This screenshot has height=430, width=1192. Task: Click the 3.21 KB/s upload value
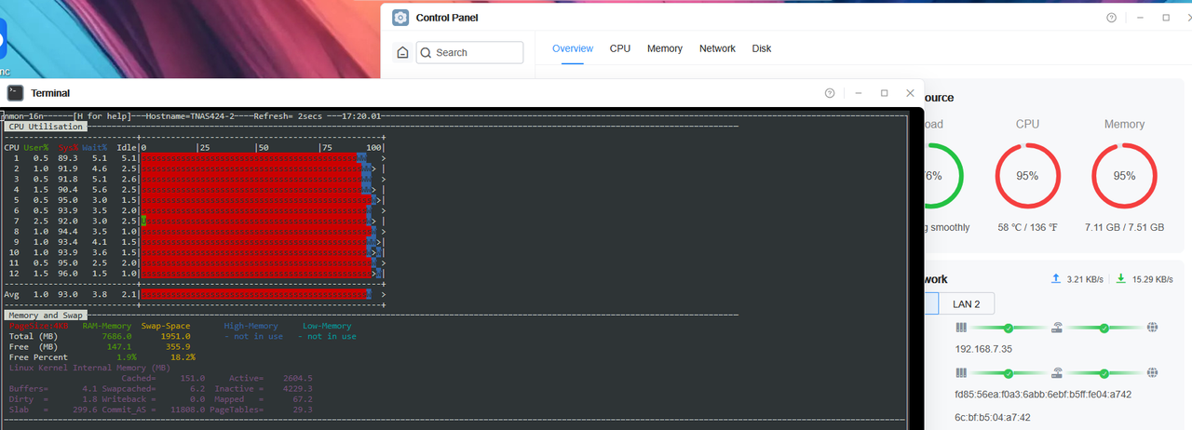1085,278
